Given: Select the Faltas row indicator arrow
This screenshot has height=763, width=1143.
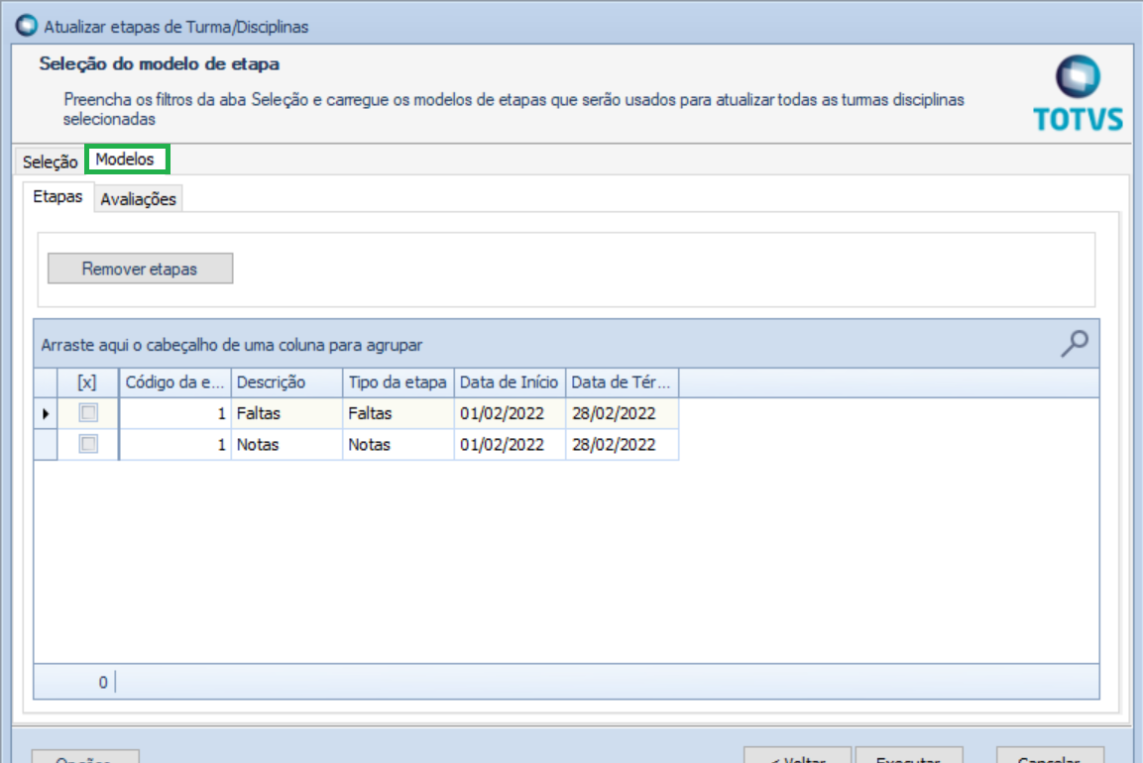Looking at the screenshot, I should tap(46, 413).
